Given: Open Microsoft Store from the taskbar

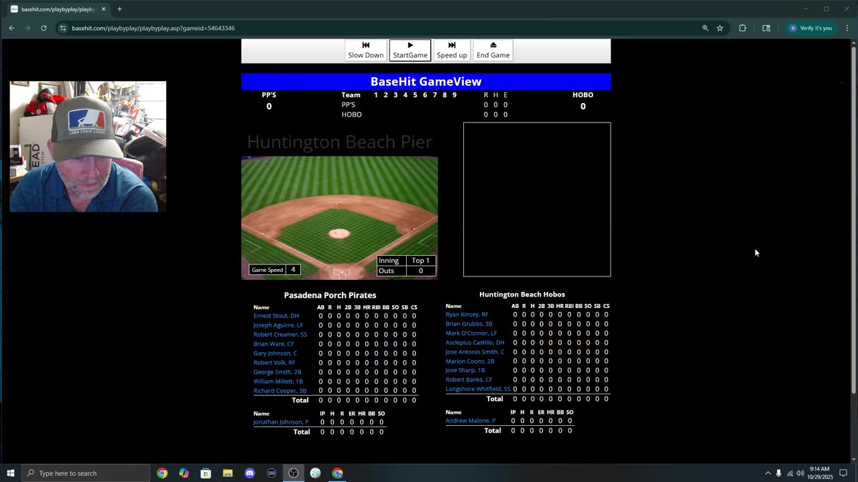Looking at the screenshot, I should pyautogui.click(x=206, y=473).
